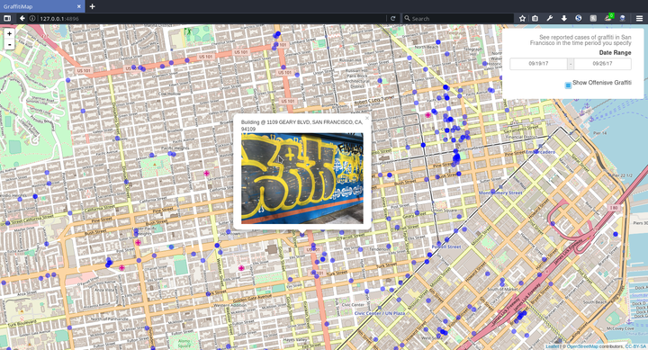Viewport: 648px width, 350px height.
Task: Zoom in on the map
Action: pyautogui.click(x=9, y=33)
